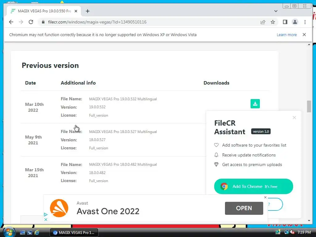Bookmark this page with the star icon

273,22
